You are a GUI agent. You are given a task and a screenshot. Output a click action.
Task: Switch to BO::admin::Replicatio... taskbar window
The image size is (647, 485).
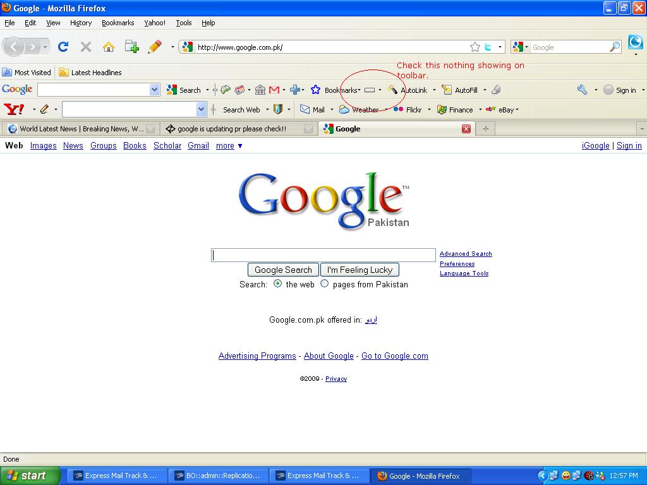219,476
